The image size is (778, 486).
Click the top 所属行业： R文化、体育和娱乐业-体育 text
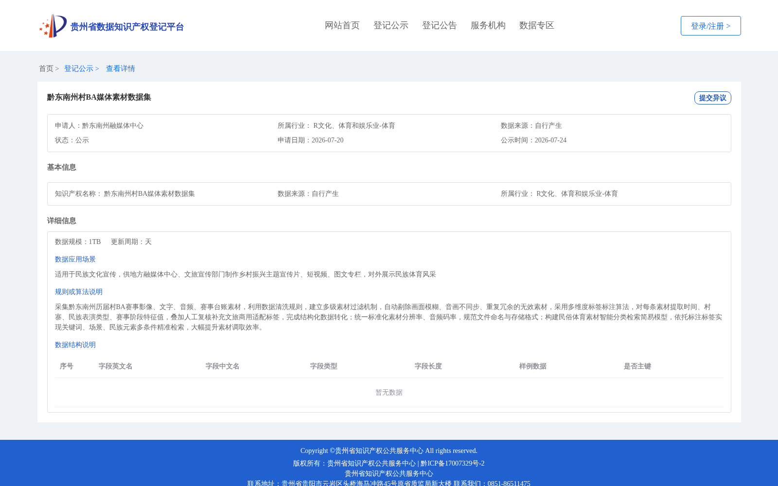336,125
